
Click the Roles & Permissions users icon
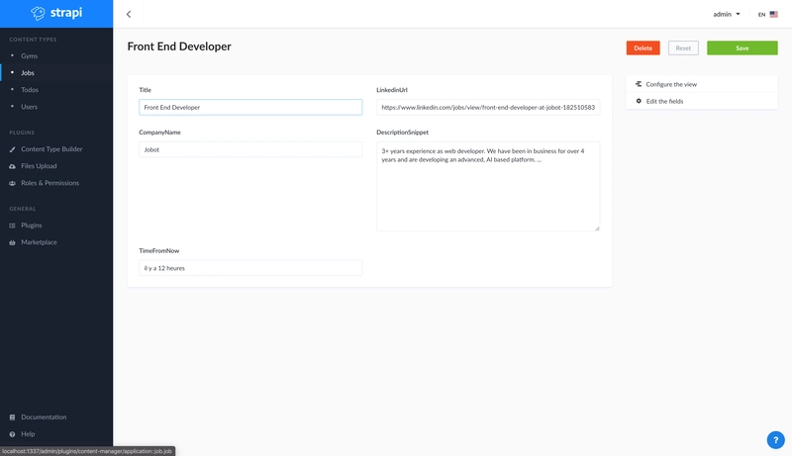click(x=12, y=183)
